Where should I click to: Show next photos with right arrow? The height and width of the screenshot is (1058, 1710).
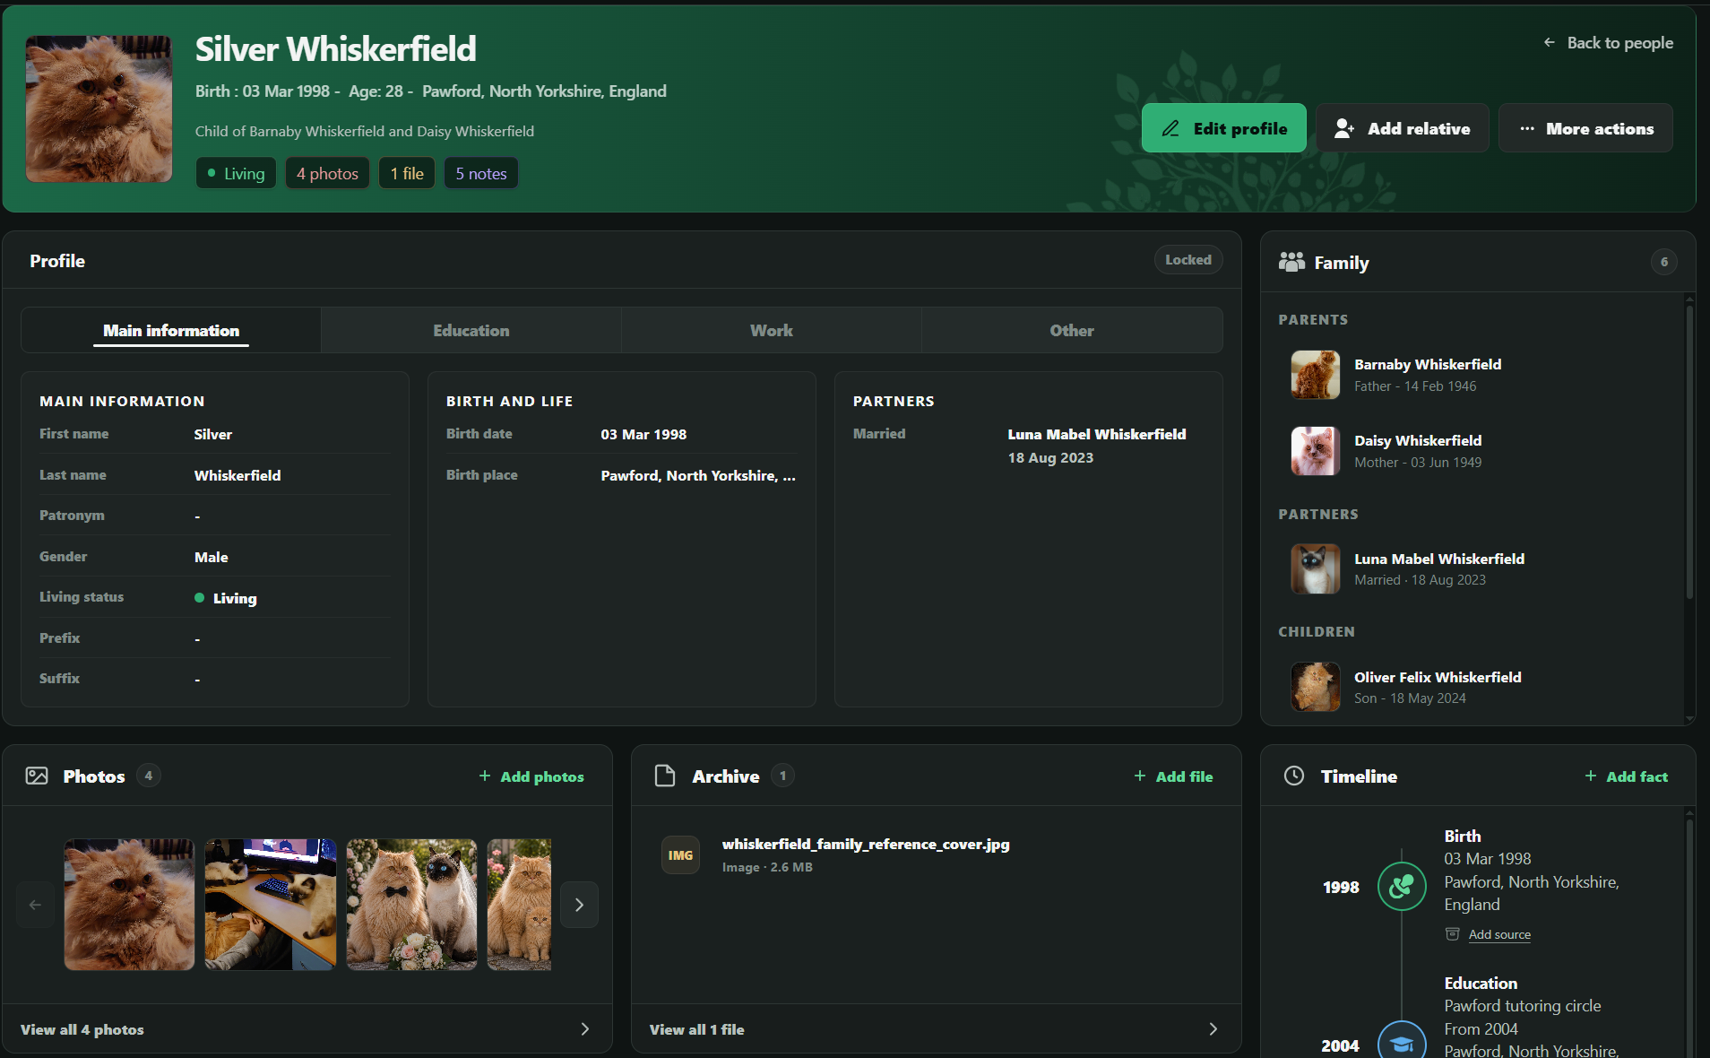point(579,905)
